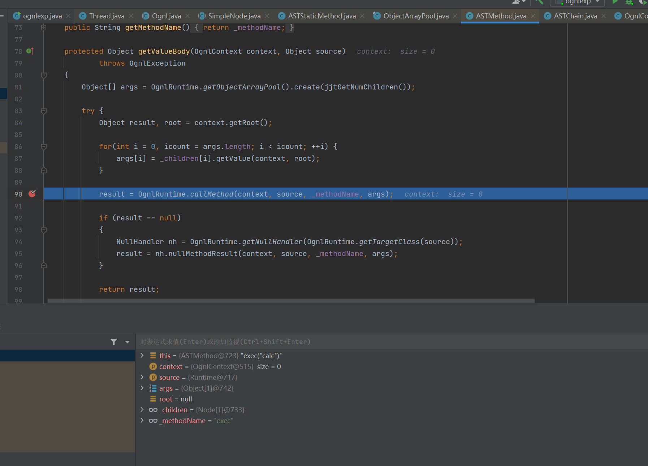Open the dropdown arrow next to the filter

(x=127, y=342)
